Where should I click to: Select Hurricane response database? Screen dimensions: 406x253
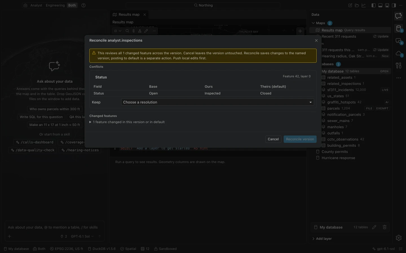(338, 158)
